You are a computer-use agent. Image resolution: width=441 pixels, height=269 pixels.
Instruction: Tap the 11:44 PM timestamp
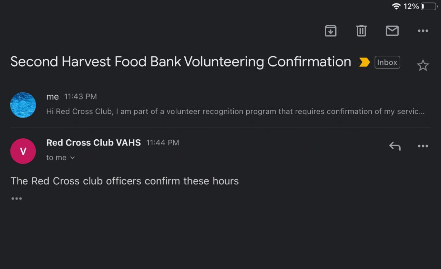coord(163,142)
